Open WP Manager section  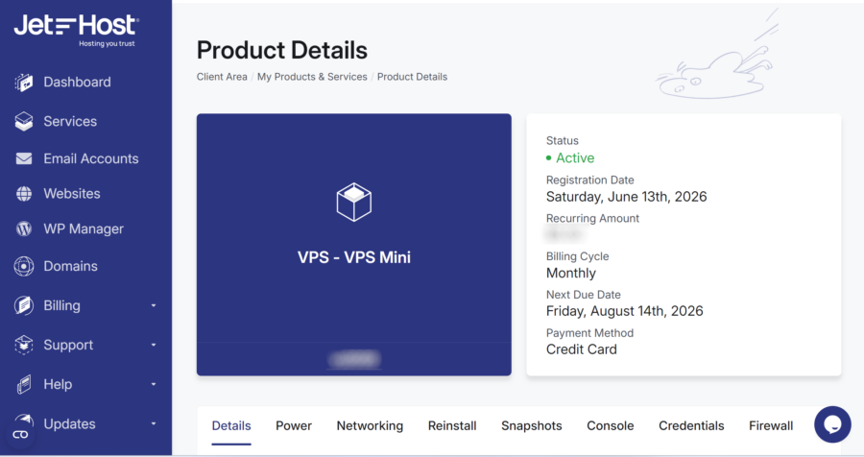pos(84,228)
